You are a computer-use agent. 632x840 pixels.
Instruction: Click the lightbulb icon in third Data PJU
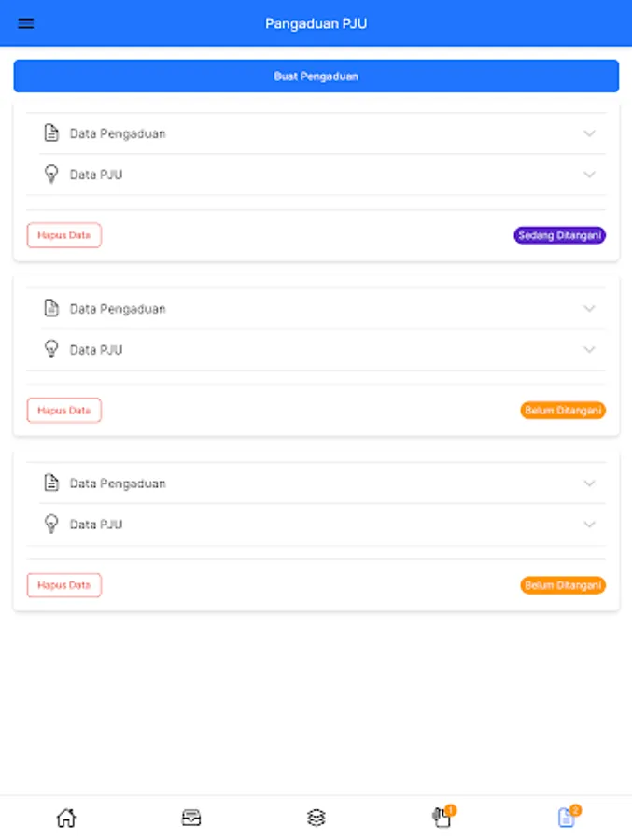click(x=51, y=525)
